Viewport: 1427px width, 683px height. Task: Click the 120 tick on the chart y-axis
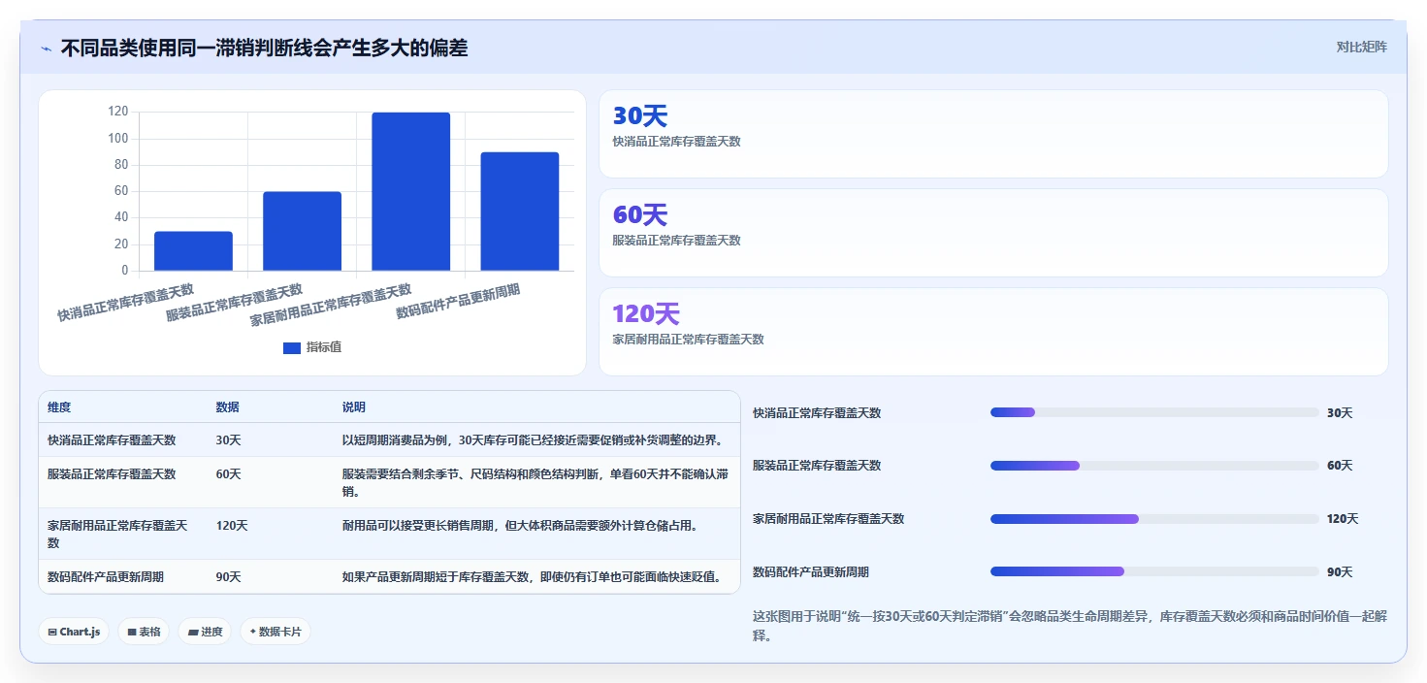[118, 112]
